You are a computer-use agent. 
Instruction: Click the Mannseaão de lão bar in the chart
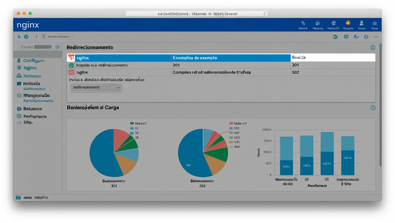coord(286,156)
